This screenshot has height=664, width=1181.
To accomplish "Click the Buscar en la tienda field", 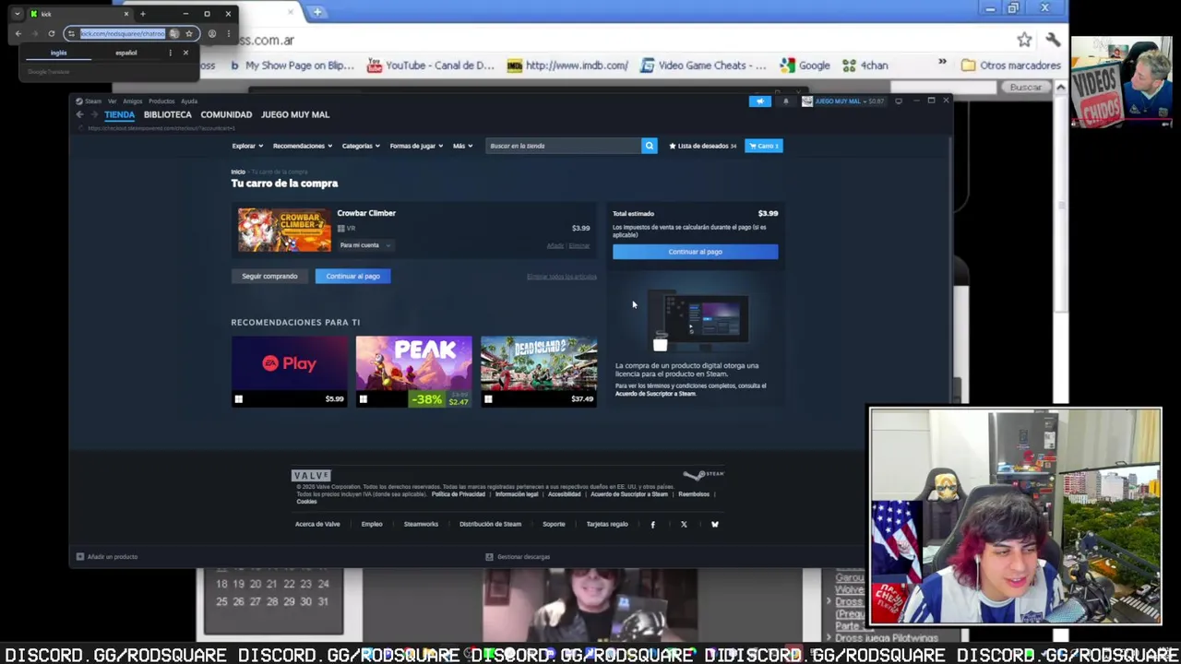I will [563, 146].
